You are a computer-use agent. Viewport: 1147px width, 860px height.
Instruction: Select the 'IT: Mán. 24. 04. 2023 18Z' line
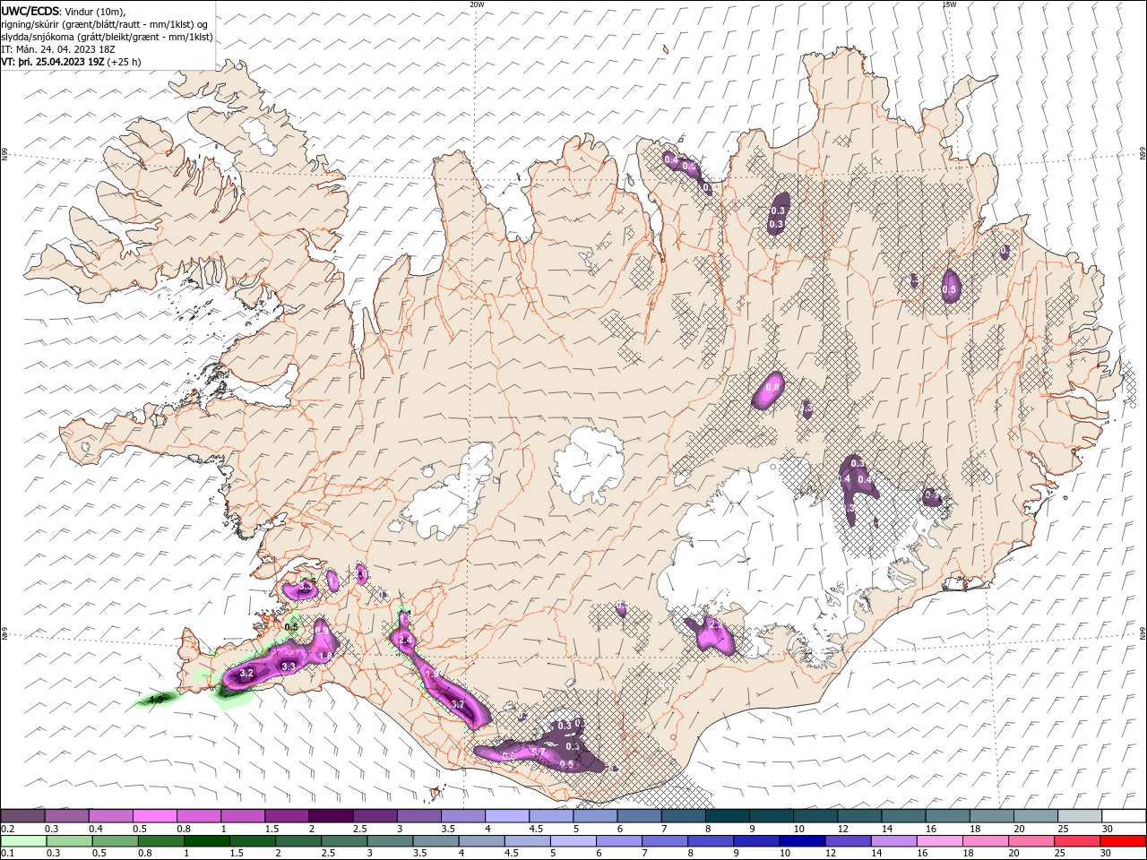pyautogui.click(x=57, y=49)
